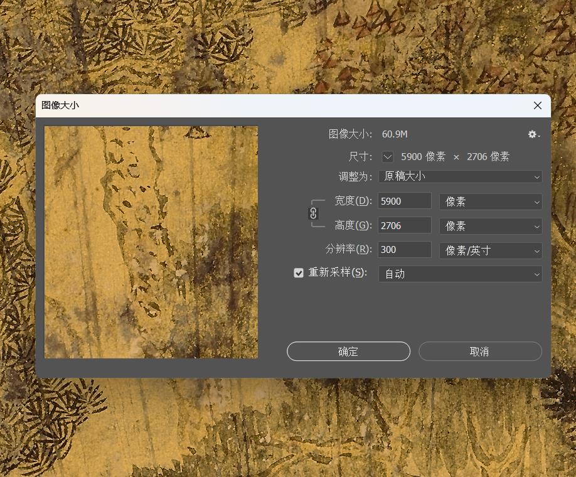Click the 高度(G) label
The width and height of the screenshot is (576, 477).
click(353, 225)
